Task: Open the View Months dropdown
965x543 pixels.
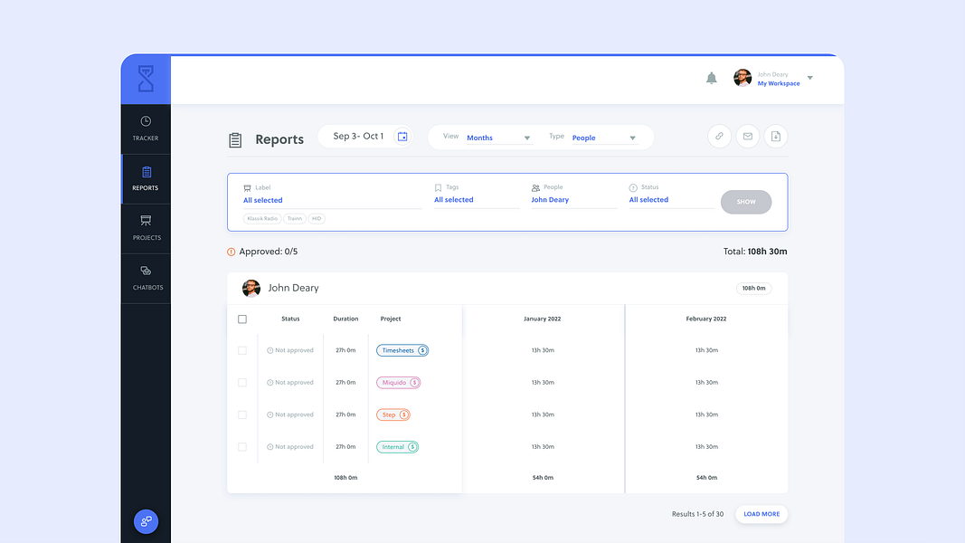Action: coord(497,137)
